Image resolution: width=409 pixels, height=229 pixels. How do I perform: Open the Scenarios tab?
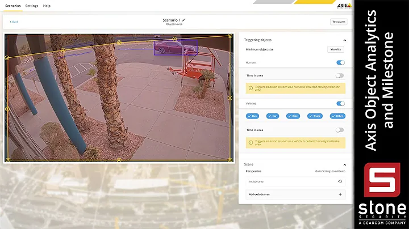[12, 6]
